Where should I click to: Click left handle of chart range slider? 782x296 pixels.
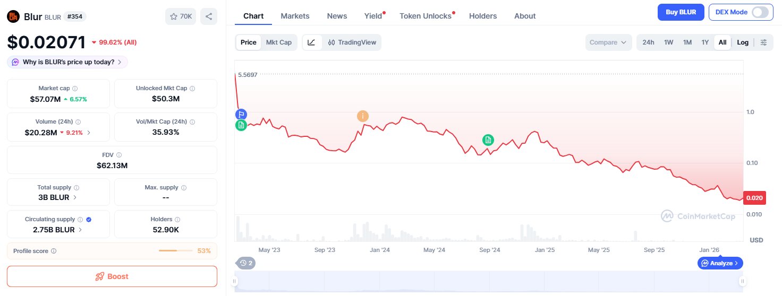pyautogui.click(x=234, y=281)
